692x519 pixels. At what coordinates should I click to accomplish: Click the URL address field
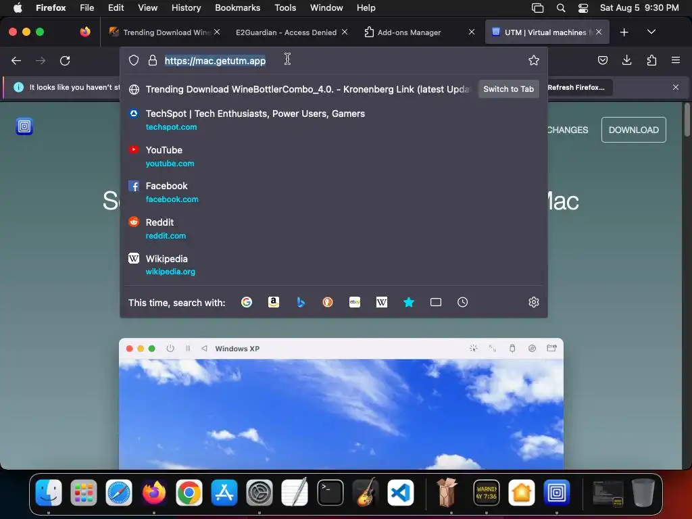point(335,60)
